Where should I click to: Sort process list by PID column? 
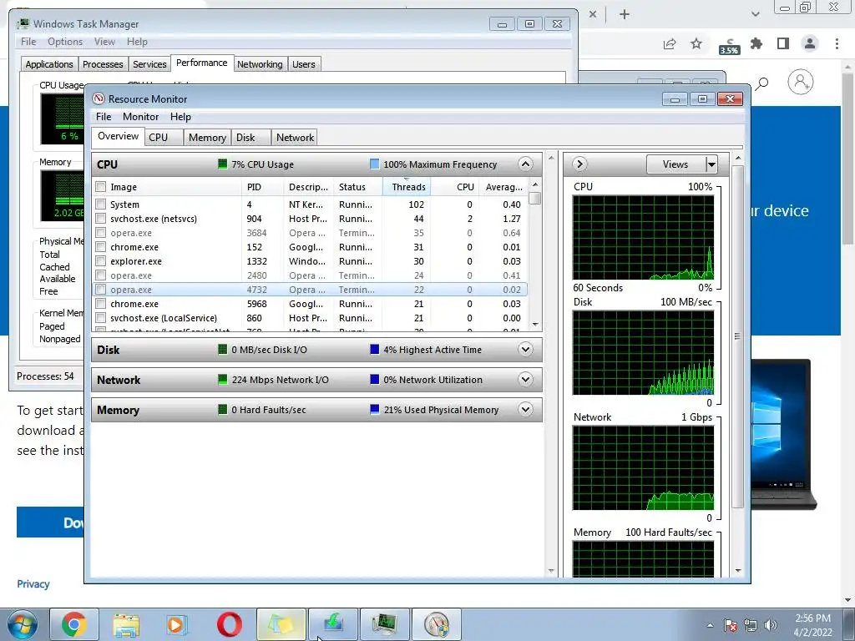pos(262,187)
